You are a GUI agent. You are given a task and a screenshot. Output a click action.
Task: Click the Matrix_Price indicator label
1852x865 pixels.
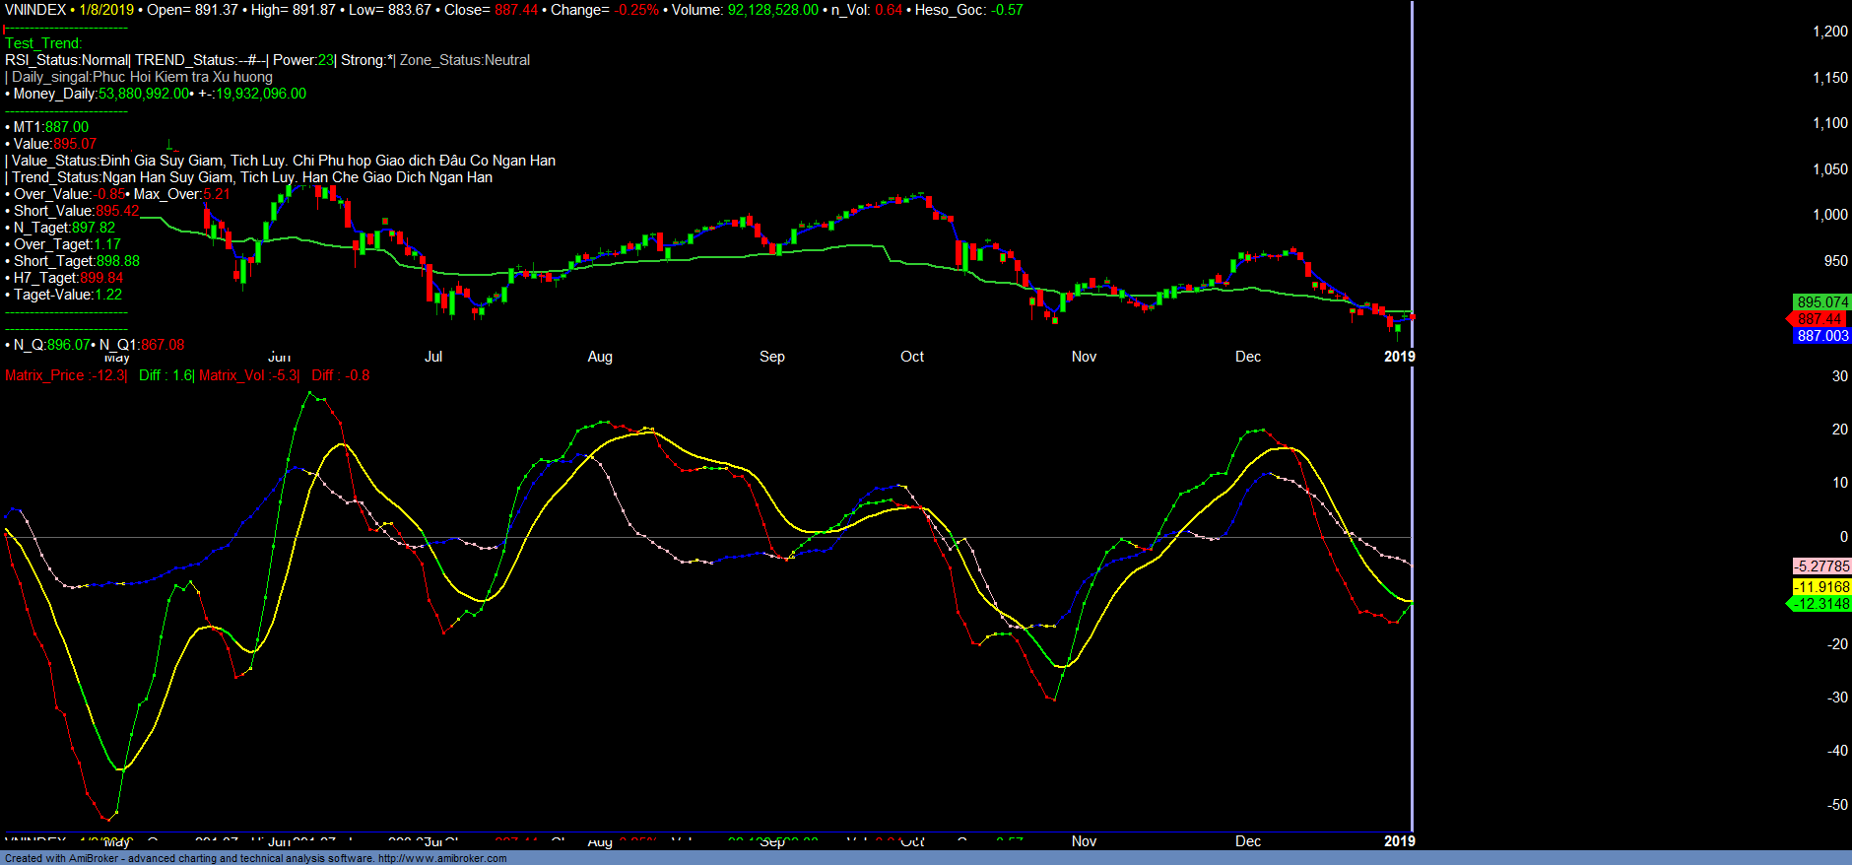(x=65, y=375)
